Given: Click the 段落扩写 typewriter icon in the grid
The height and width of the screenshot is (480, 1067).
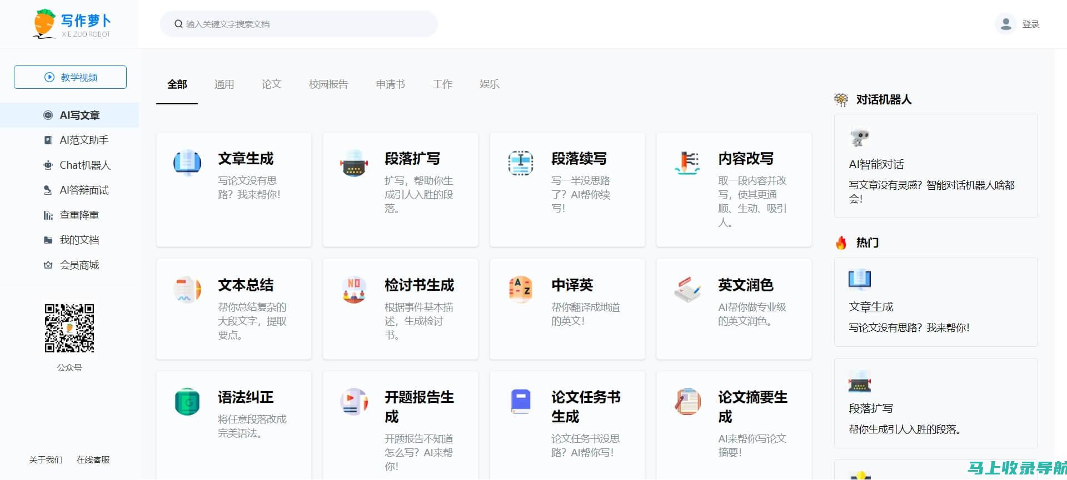Looking at the screenshot, I should pos(354,163).
